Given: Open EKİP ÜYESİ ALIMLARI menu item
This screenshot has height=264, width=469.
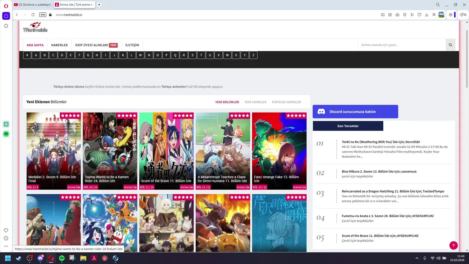Looking at the screenshot, I should click(96, 45).
